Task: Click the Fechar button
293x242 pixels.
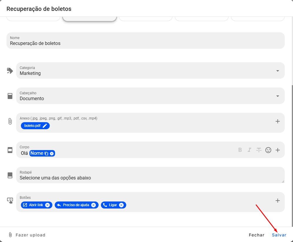Action: coord(257,235)
